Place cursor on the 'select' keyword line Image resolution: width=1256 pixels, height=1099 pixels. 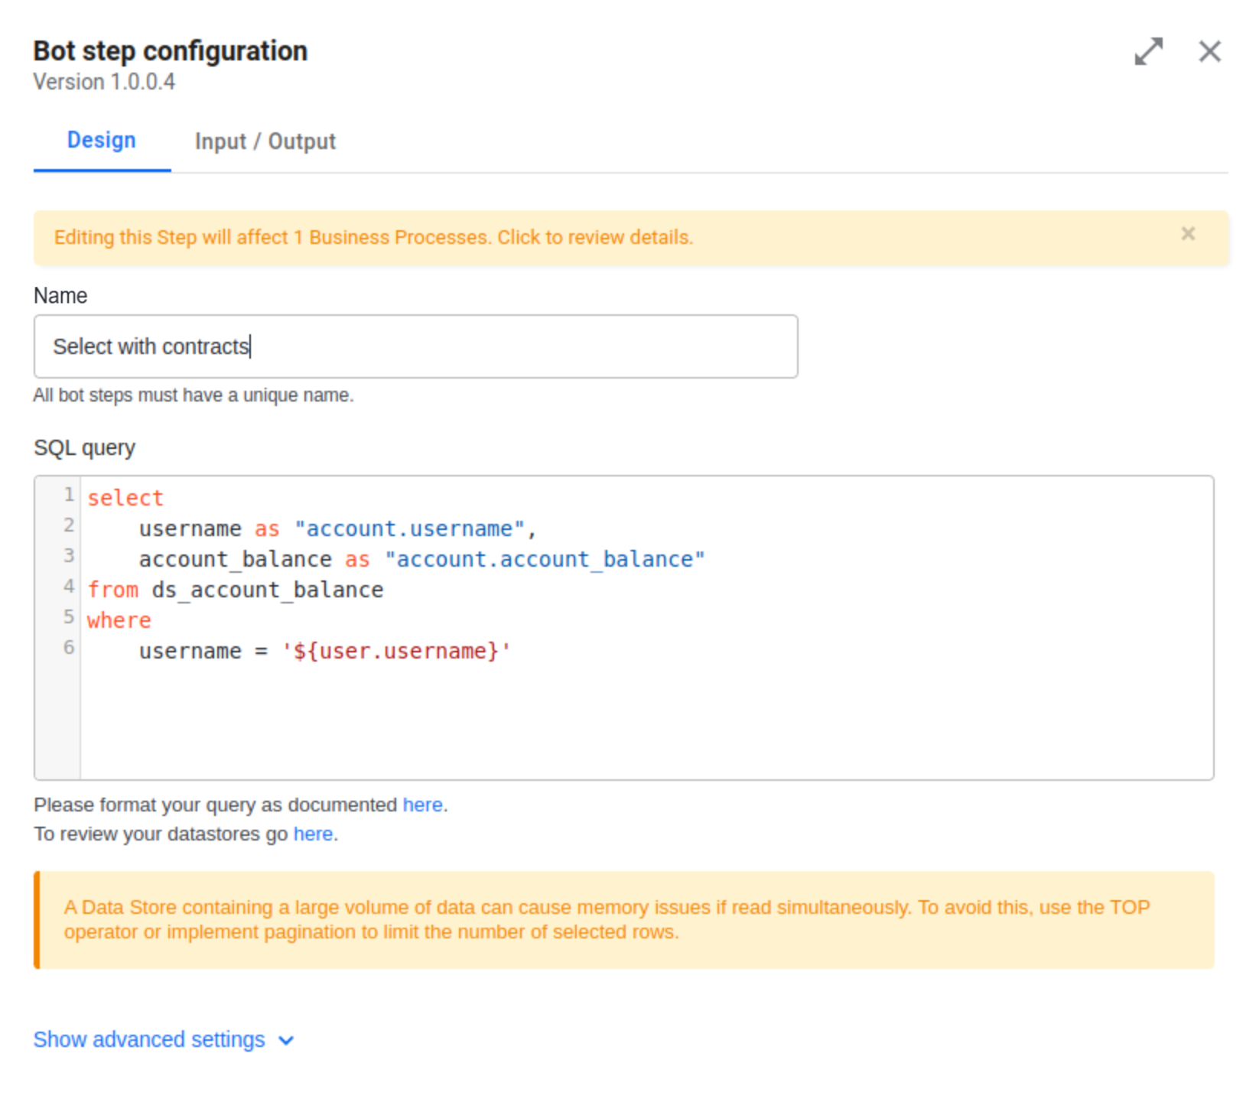coord(125,499)
